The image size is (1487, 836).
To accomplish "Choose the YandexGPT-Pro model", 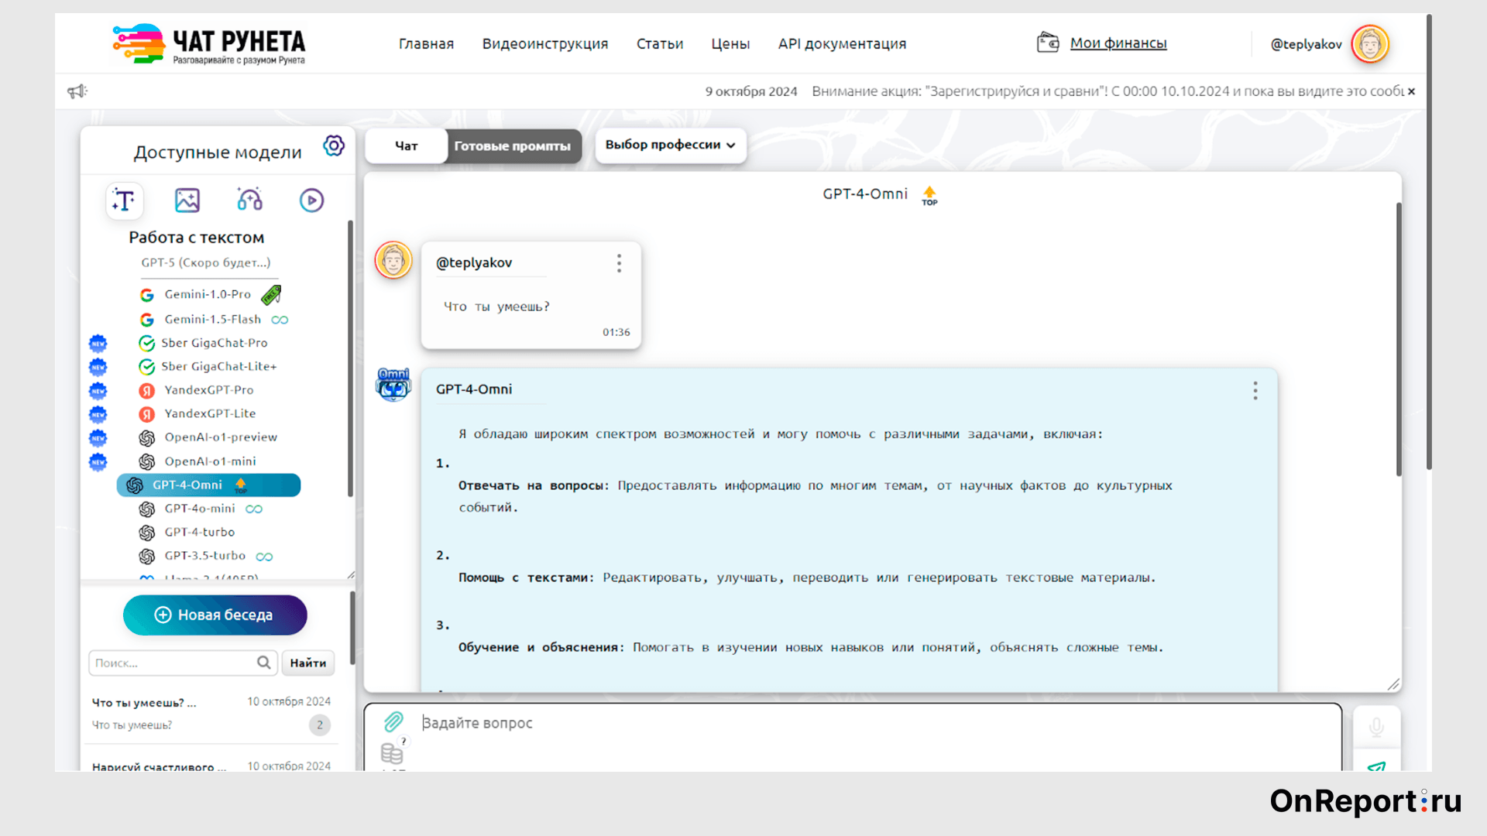I will pos(209,390).
